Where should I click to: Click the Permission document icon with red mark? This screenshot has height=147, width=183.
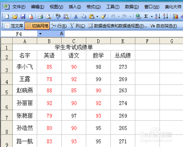[31, 16]
